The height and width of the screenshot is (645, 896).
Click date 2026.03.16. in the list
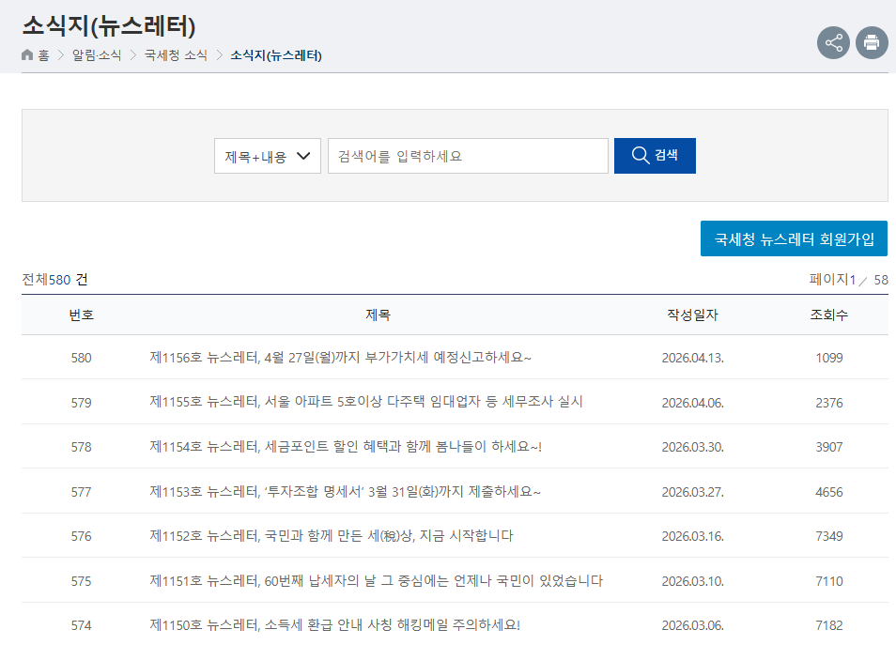click(692, 536)
